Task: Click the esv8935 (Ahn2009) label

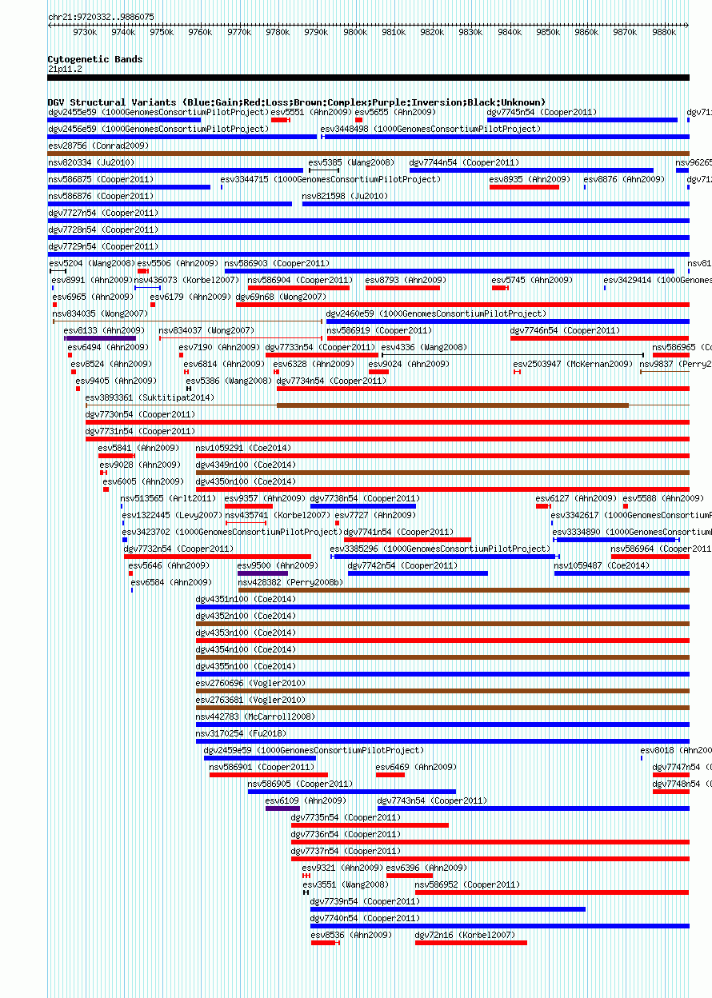Action: pos(530,179)
